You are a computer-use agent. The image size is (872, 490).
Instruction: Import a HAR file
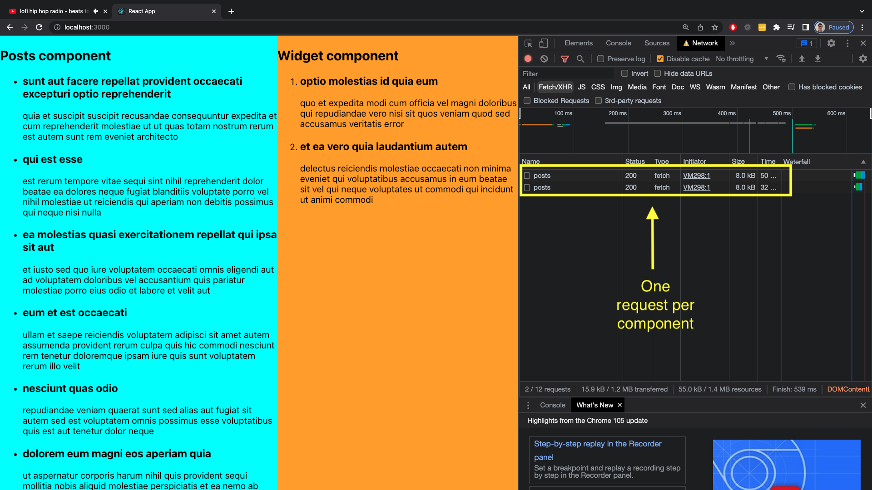coord(802,59)
